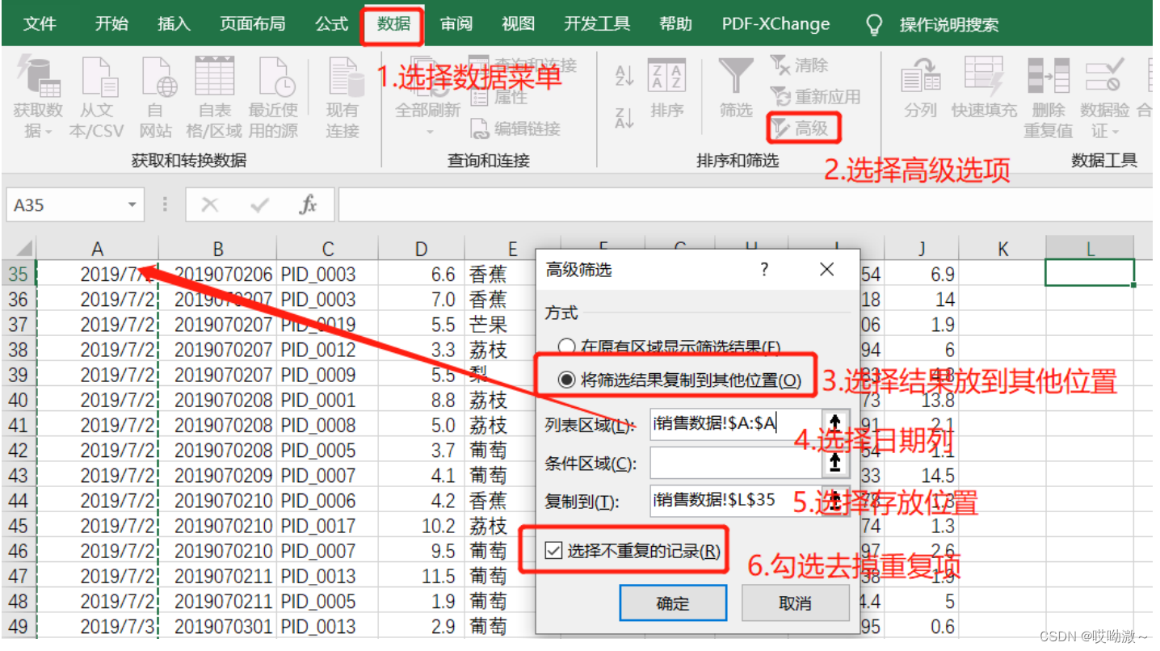Select column header K
This screenshot has width=1160, height=651.
1002,249
